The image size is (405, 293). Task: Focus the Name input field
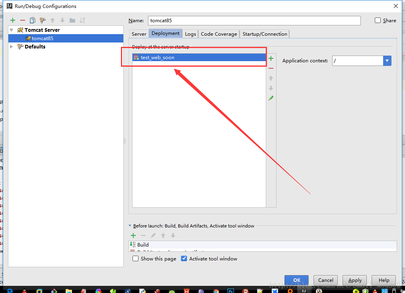tap(254, 21)
